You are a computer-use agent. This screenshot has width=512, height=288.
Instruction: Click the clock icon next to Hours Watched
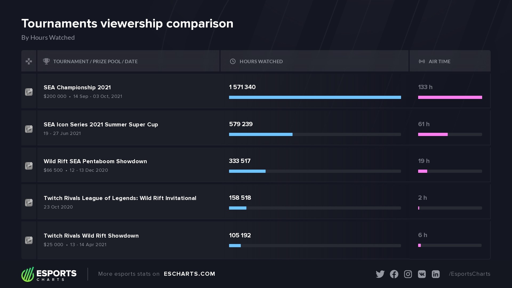click(233, 61)
